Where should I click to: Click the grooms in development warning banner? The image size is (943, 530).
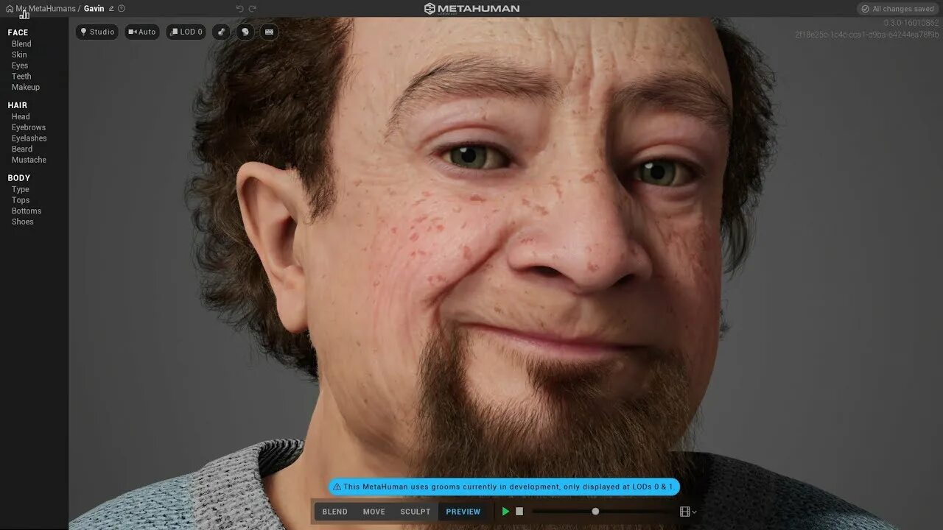pos(504,487)
